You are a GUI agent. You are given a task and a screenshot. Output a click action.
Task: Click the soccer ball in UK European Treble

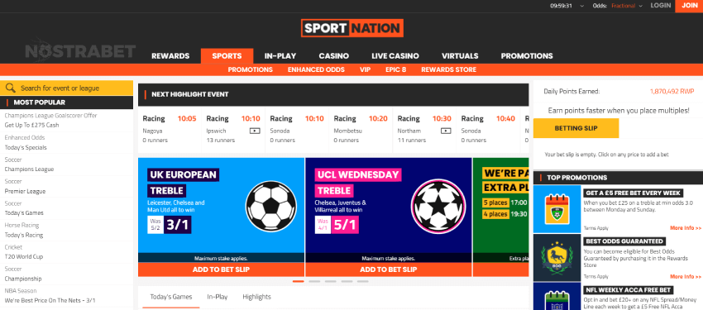click(x=270, y=207)
